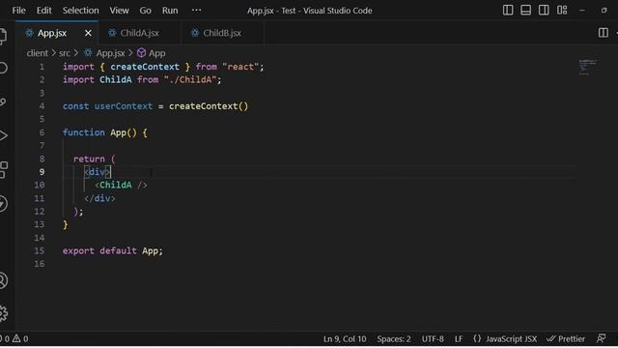Screen dimensions: 618x348
Task: Change language mode JavaScript JSX
Action: click(505, 339)
